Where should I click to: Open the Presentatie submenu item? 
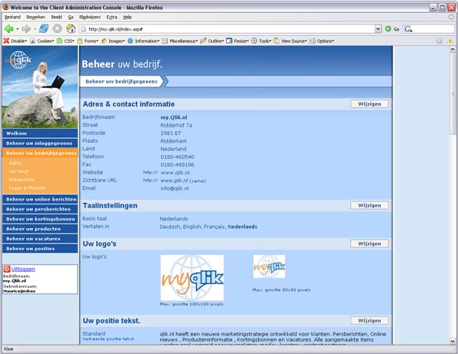tap(21, 179)
